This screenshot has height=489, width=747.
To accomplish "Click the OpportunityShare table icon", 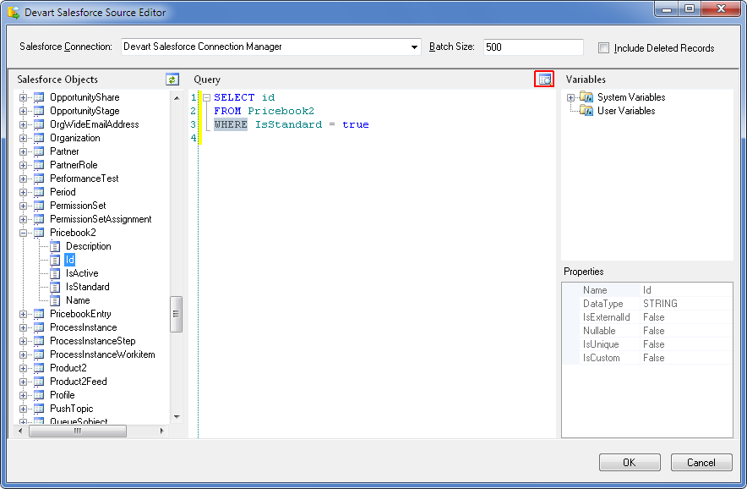I will pos(39,97).
